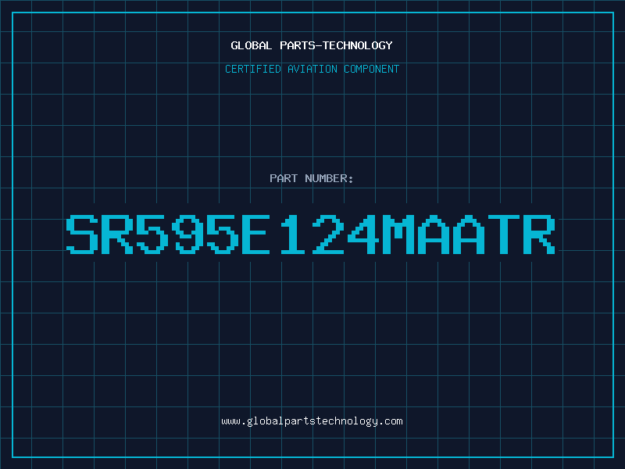Click 'CERTIFIED AVIATION COMPONENT' subtitle

[x=312, y=69]
